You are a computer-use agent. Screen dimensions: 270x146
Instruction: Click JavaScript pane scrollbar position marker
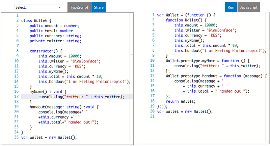[x=267, y=46]
